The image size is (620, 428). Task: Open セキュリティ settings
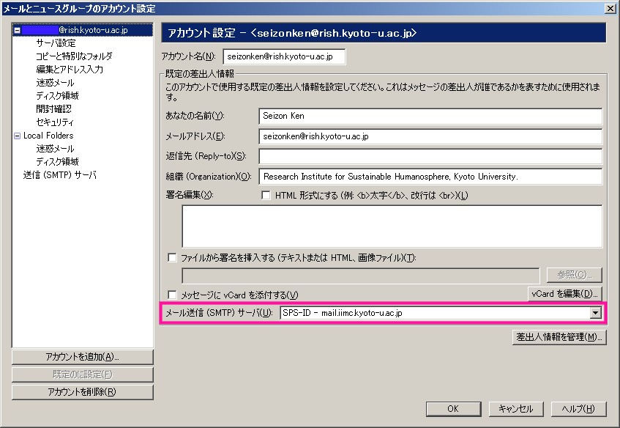click(x=55, y=122)
